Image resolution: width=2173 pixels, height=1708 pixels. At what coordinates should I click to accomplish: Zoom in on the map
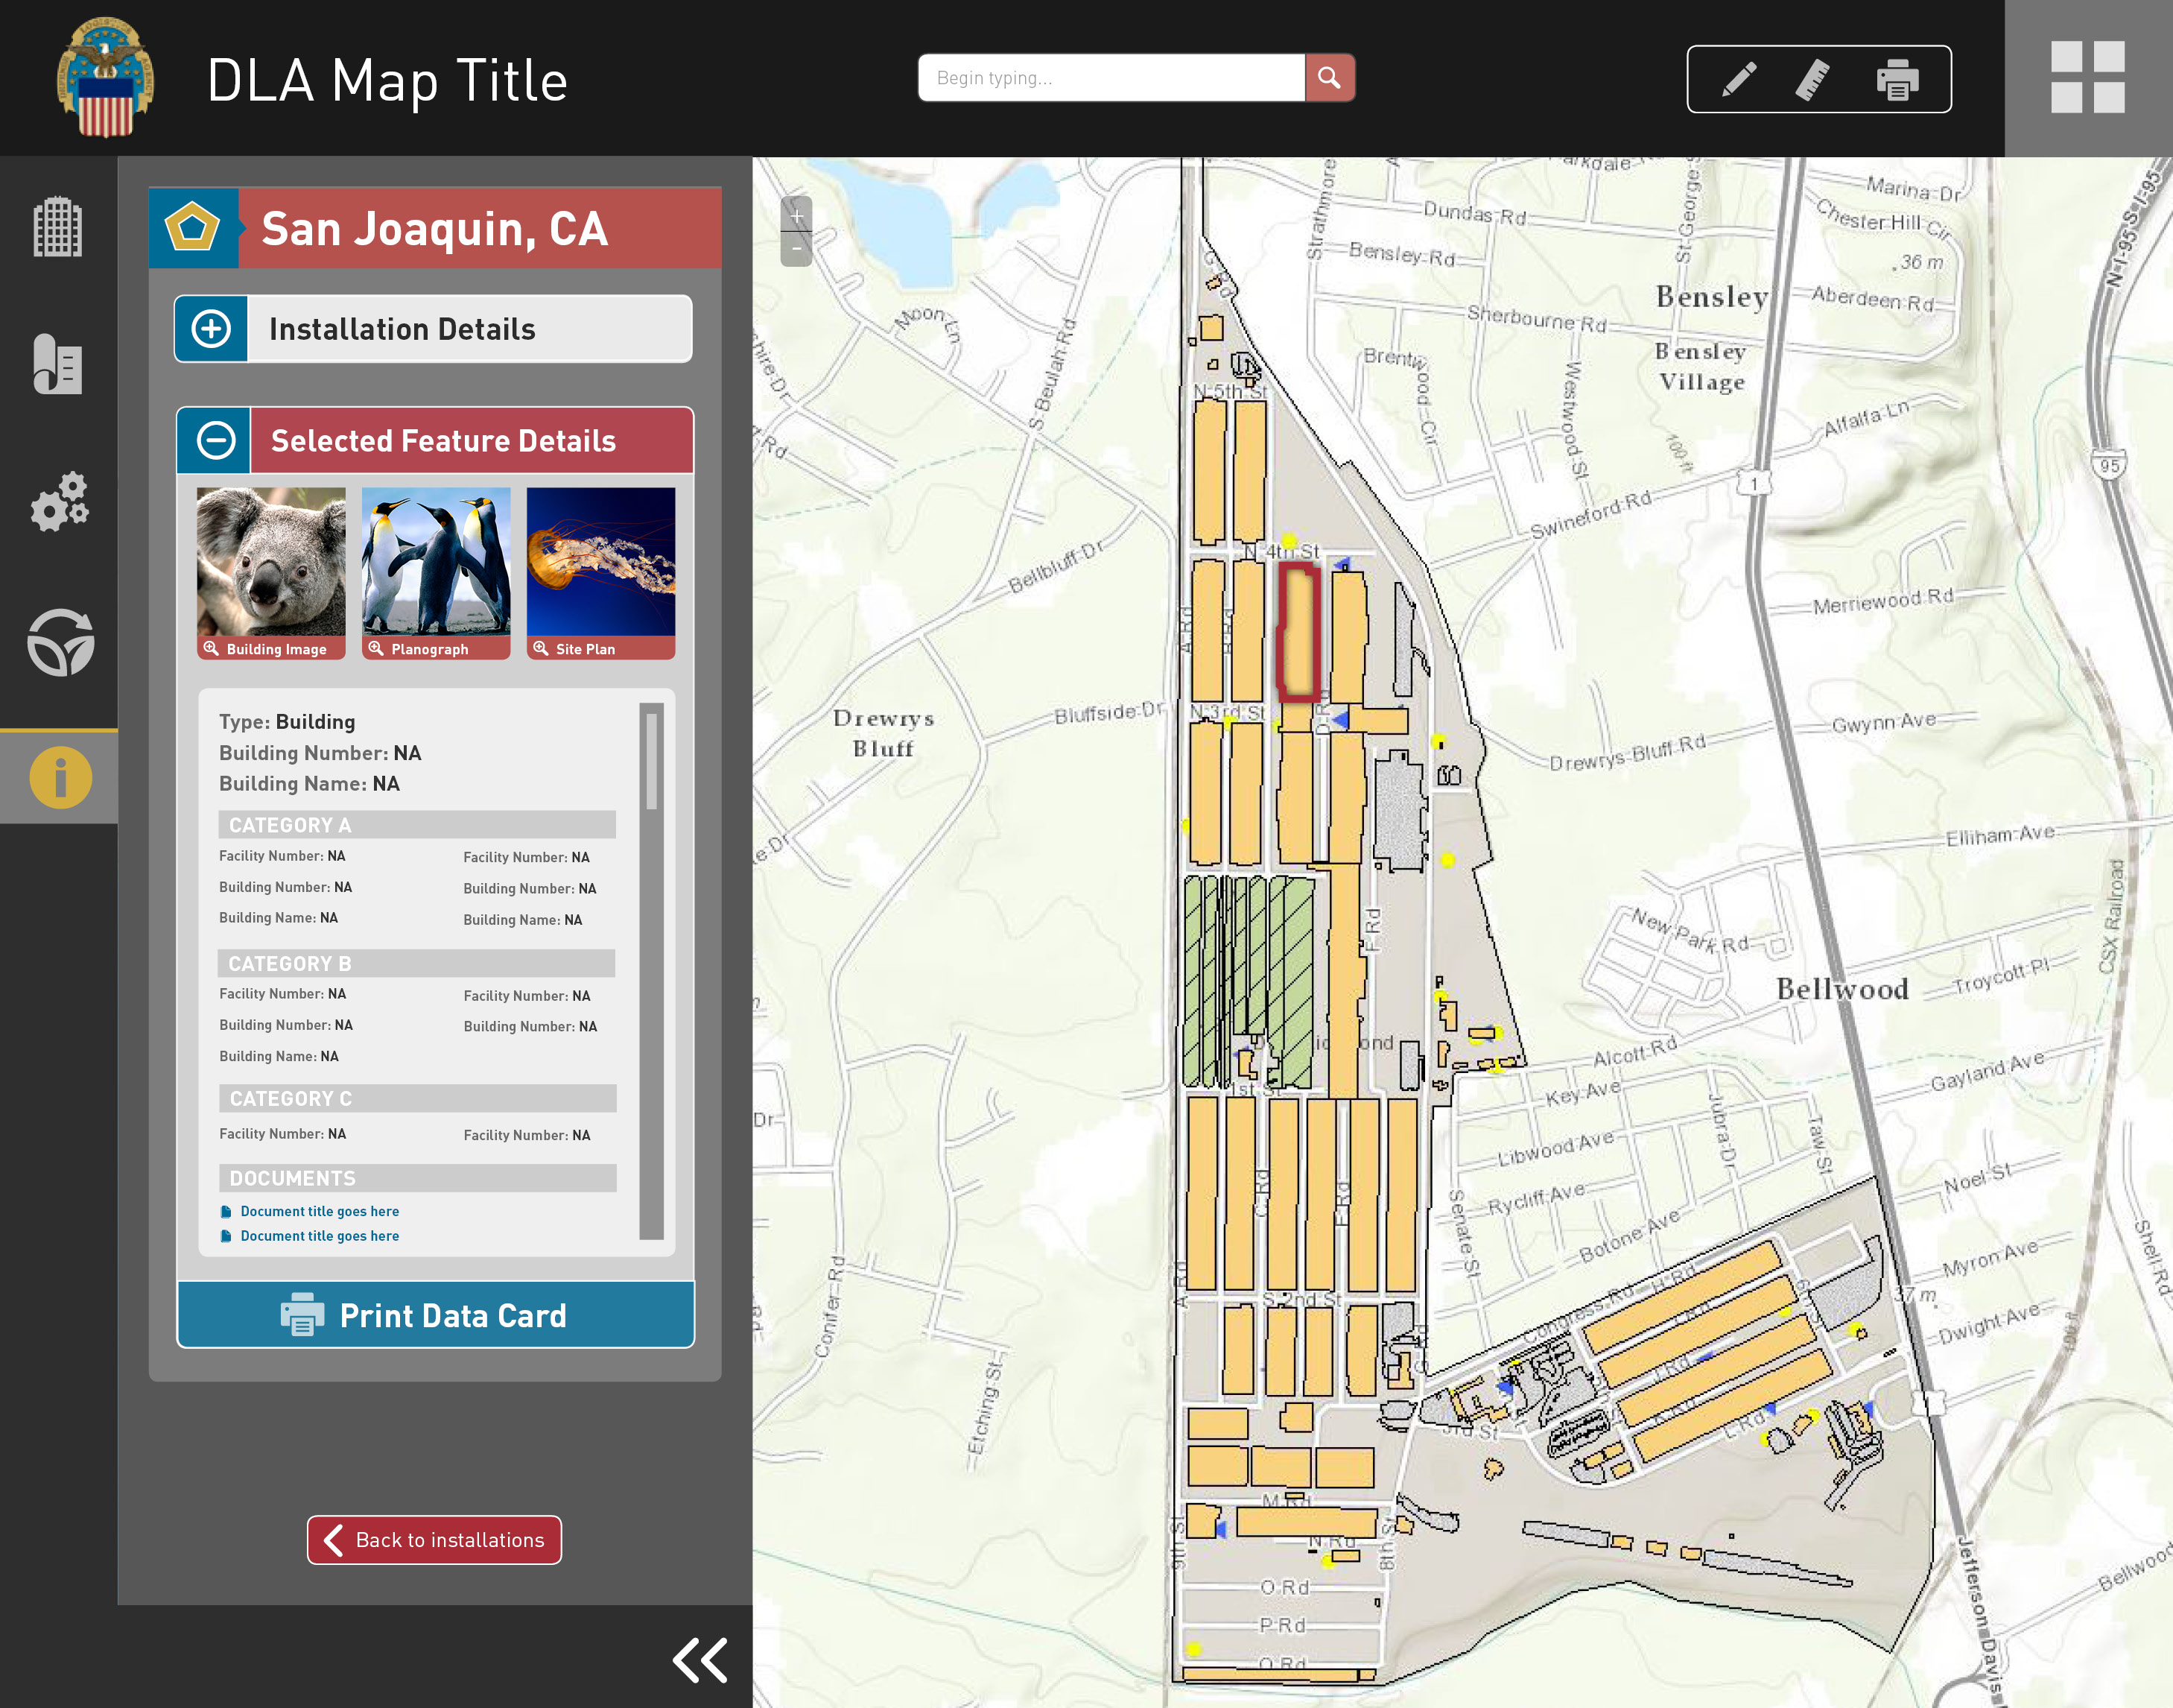coord(796,215)
